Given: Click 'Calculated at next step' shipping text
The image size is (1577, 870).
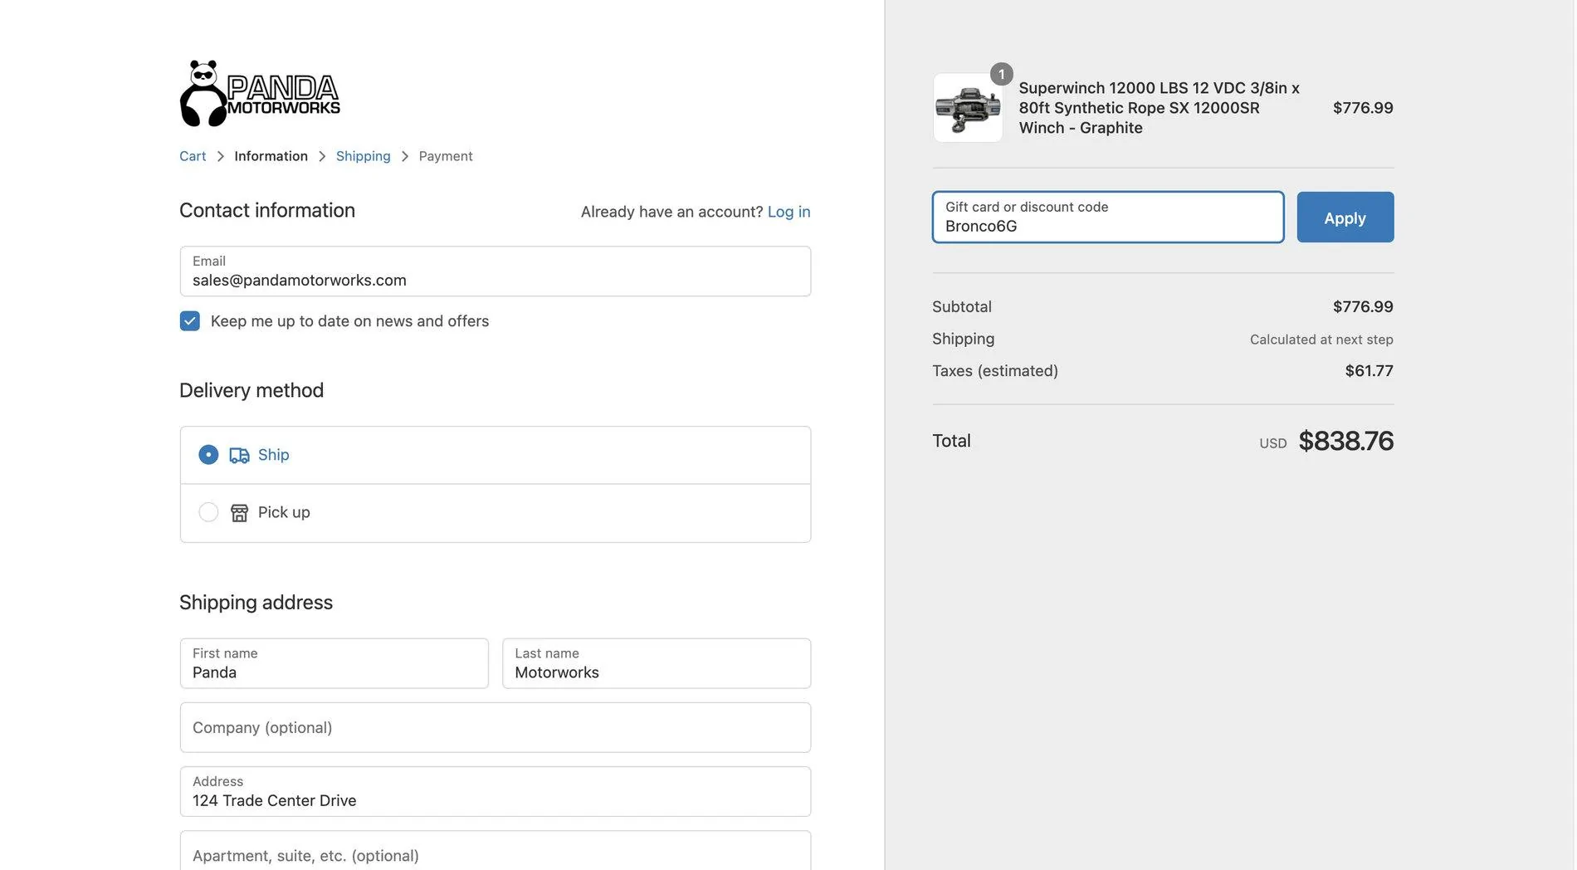Looking at the screenshot, I should (1321, 340).
